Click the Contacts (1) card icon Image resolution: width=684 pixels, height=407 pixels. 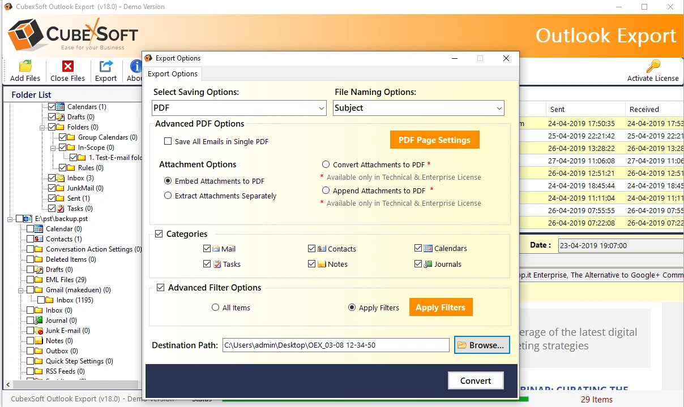pos(39,239)
